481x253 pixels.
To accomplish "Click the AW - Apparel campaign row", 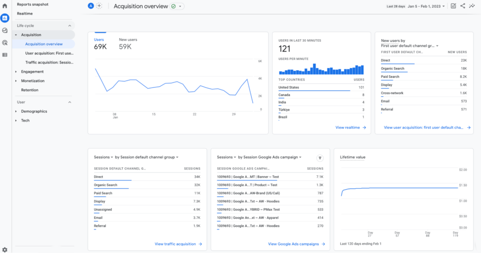I will tap(270, 218).
